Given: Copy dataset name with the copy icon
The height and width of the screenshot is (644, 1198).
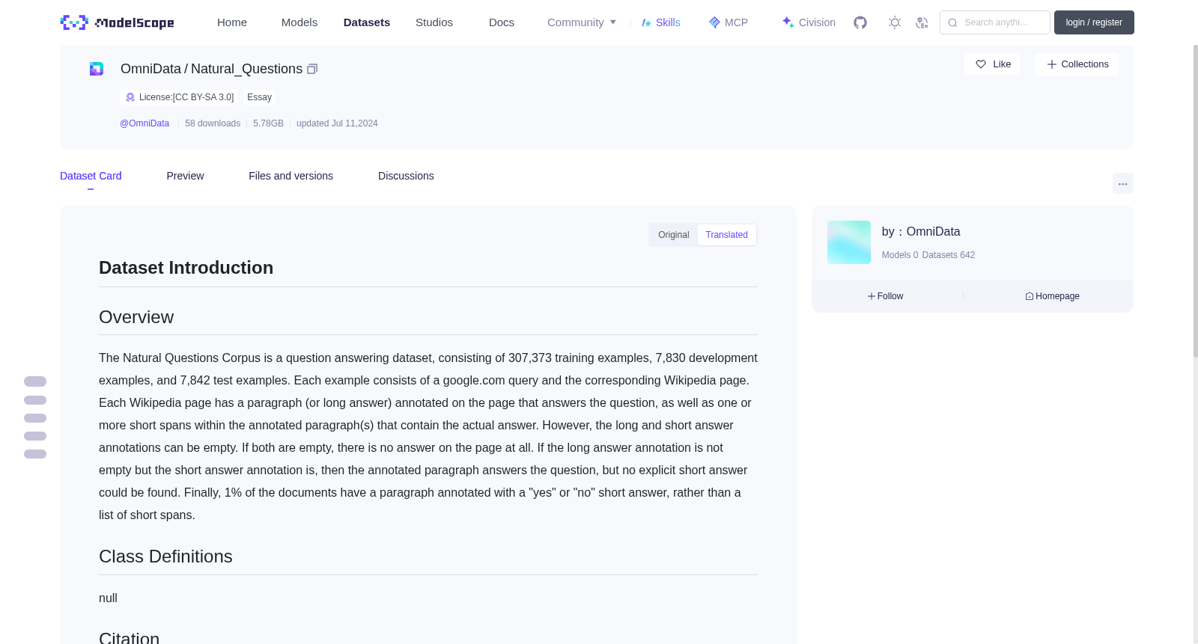Looking at the screenshot, I should [x=312, y=69].
